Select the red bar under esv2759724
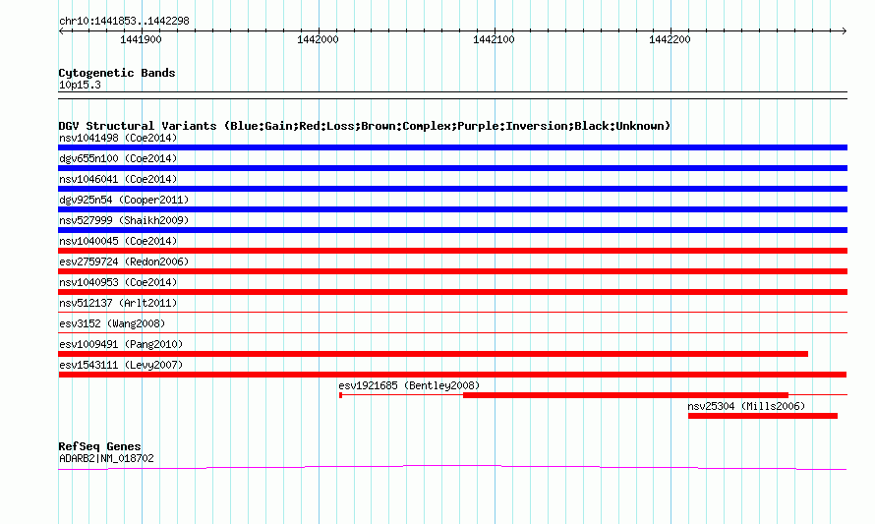The width and height of the screenshot is (875, 524). 452,271
